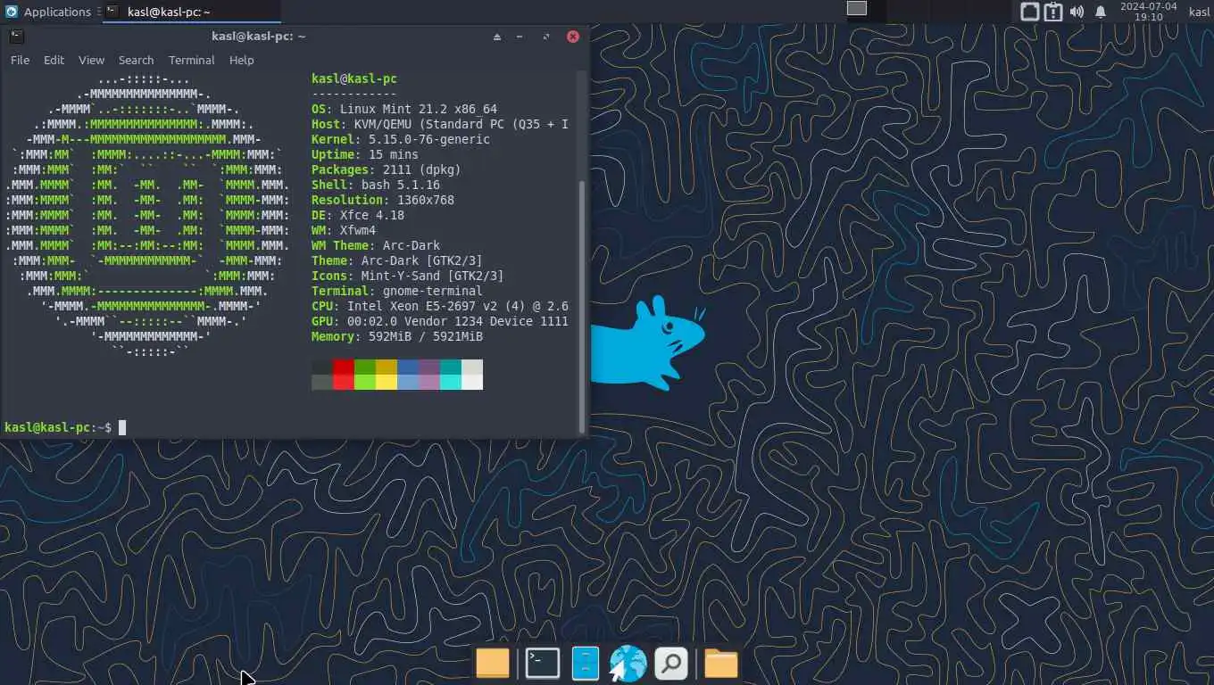Open the power manager battery tray icon
1214x685 pixels.
1053,12
